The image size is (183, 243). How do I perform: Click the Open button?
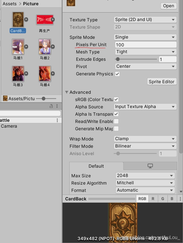169,6
